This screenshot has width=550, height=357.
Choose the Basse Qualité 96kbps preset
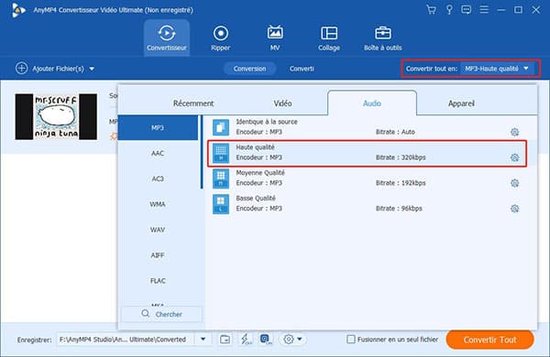371,204
